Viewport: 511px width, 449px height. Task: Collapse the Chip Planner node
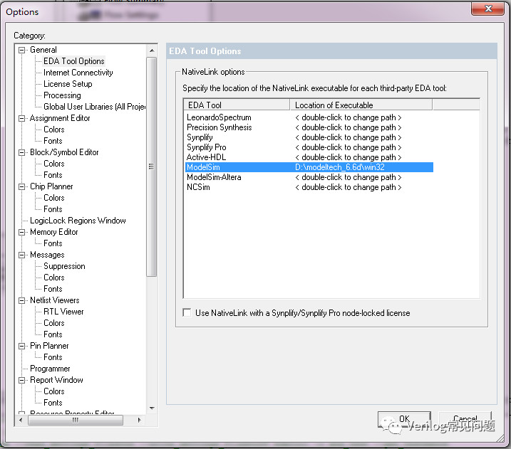coord(22,186)
